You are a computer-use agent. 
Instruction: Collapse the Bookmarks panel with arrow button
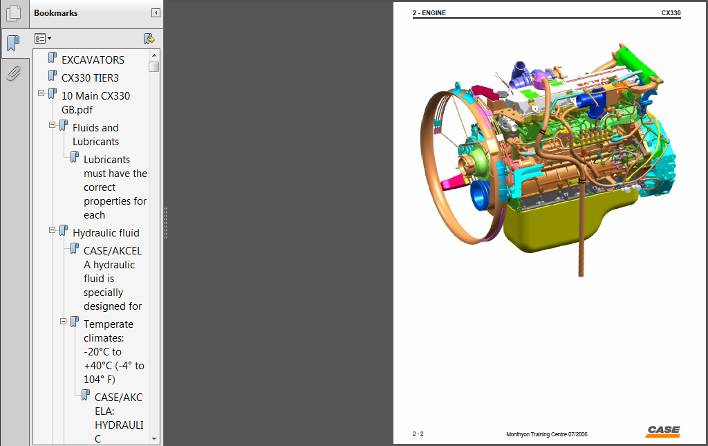[x=156, y=13]
